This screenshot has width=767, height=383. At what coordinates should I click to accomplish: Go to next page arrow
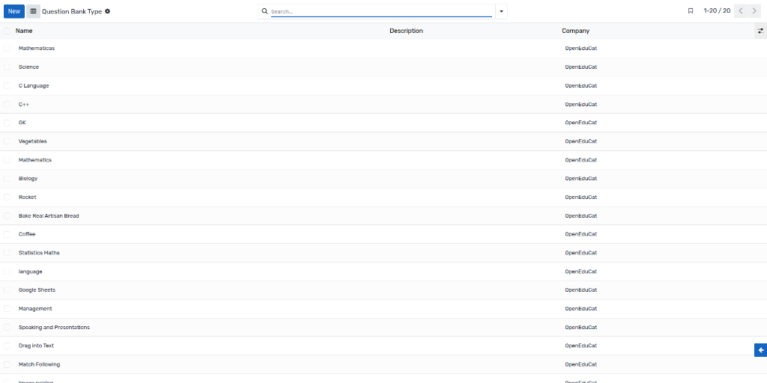(754, 10)
